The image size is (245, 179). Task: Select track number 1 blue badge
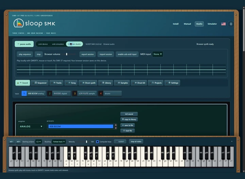pos(24,93)
